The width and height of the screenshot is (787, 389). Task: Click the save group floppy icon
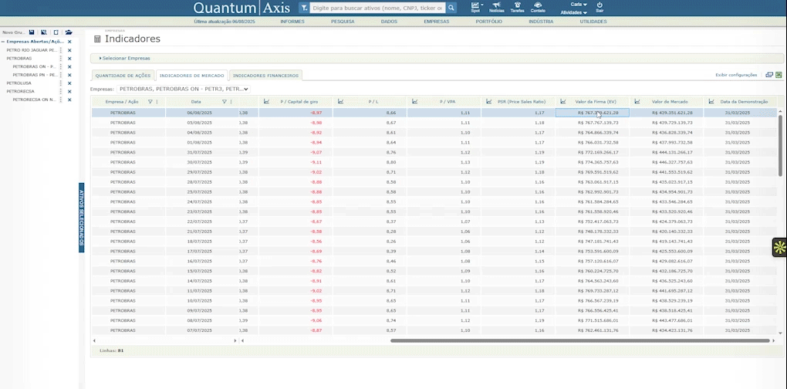[32, 32]
